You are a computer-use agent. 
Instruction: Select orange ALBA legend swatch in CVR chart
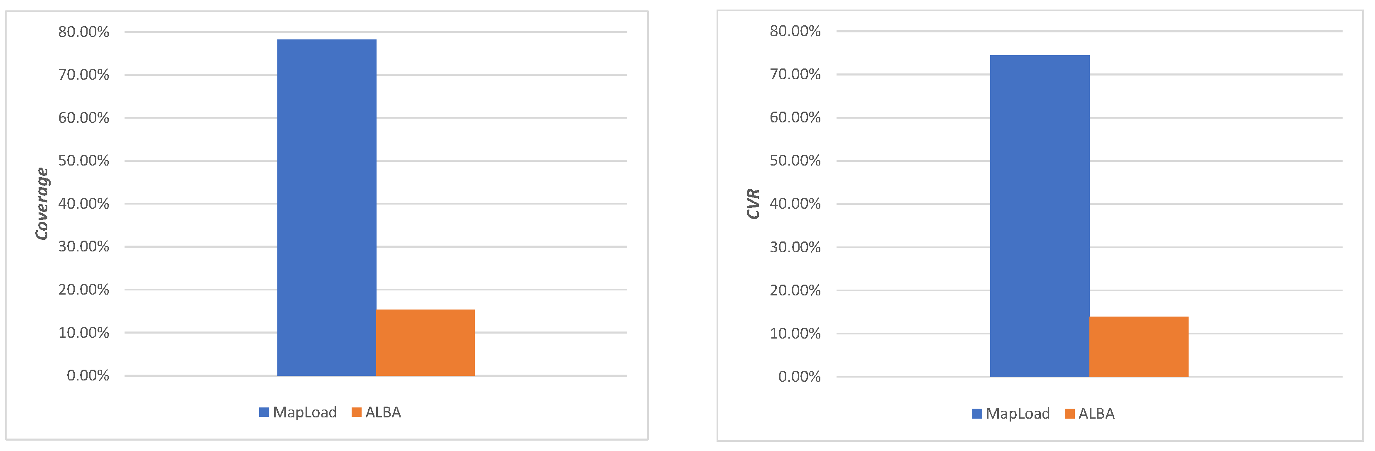(1070, 414)
